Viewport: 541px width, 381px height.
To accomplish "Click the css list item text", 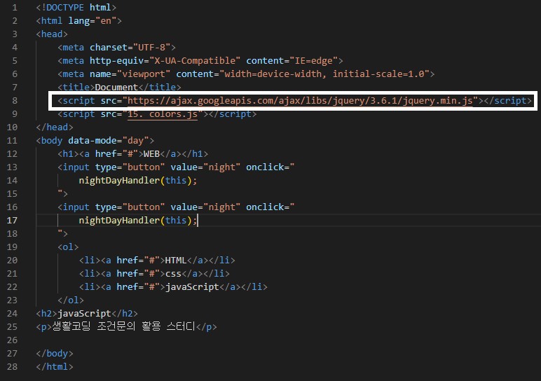I will click(x=173, y=274).
